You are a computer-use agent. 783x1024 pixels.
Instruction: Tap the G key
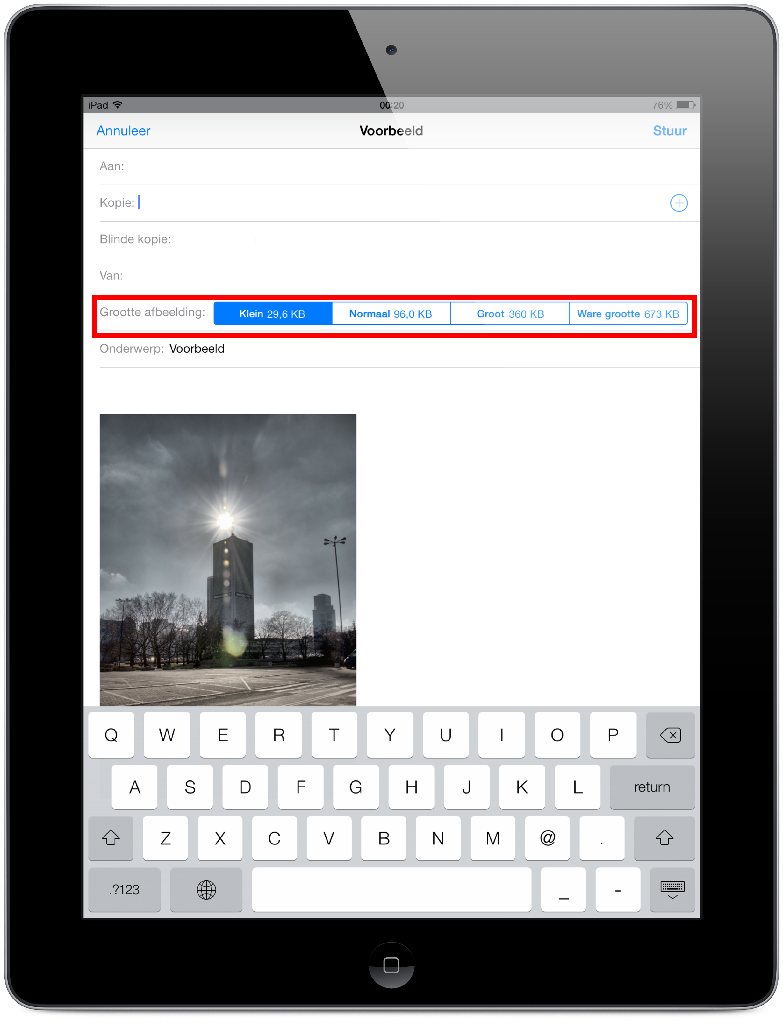point(356,787)
